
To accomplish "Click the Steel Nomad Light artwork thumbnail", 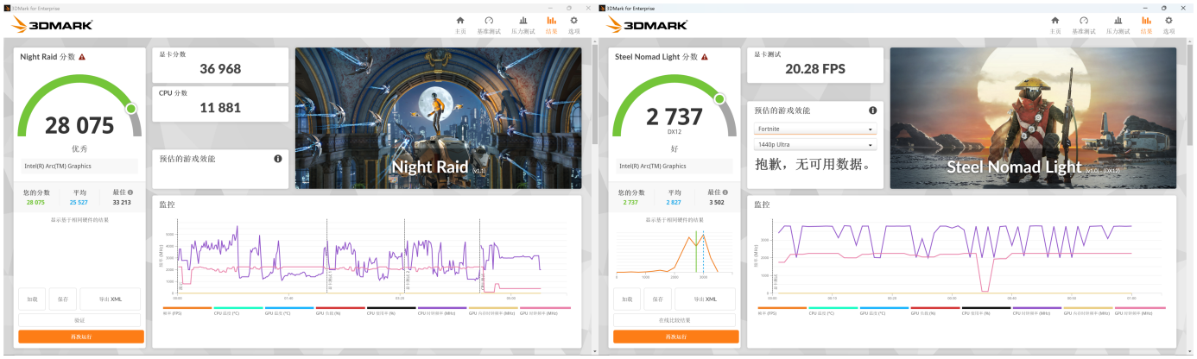I will coord(1033,118).
